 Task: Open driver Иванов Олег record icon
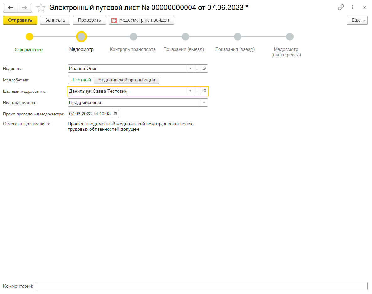coord(204,69)
